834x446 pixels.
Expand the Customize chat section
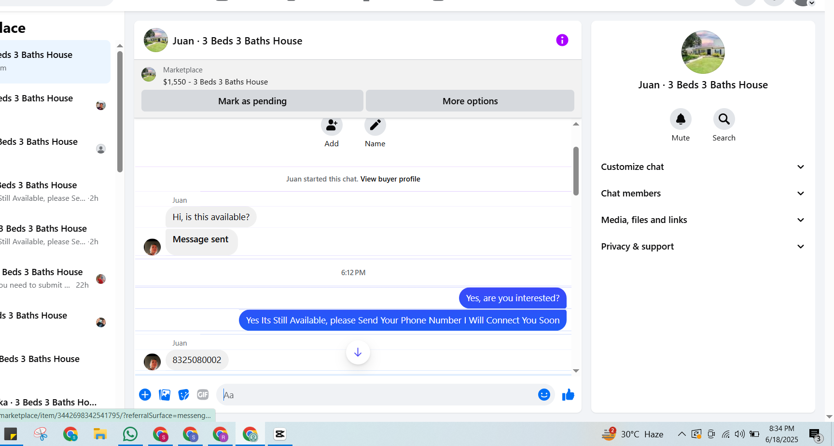click(703, 167)
